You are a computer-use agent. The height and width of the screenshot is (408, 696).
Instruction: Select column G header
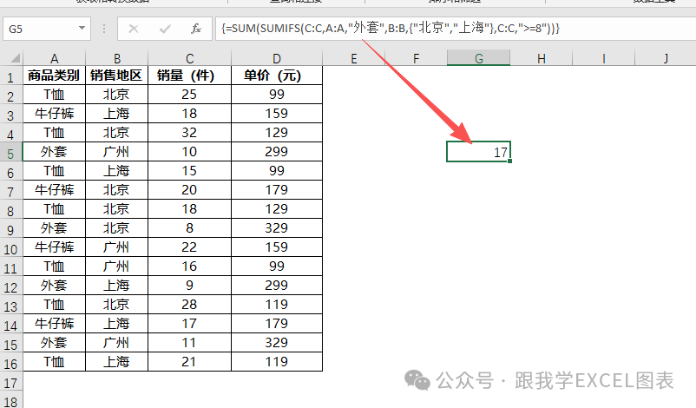click(478, 58)
